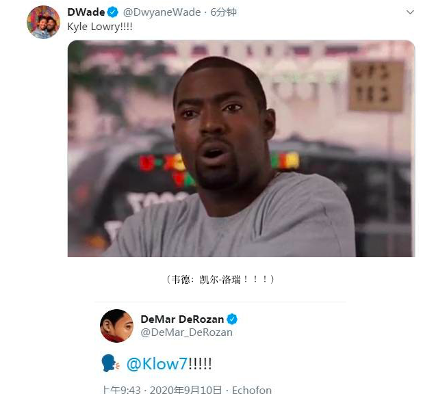Open the DWade display name link

pos(86,12)
